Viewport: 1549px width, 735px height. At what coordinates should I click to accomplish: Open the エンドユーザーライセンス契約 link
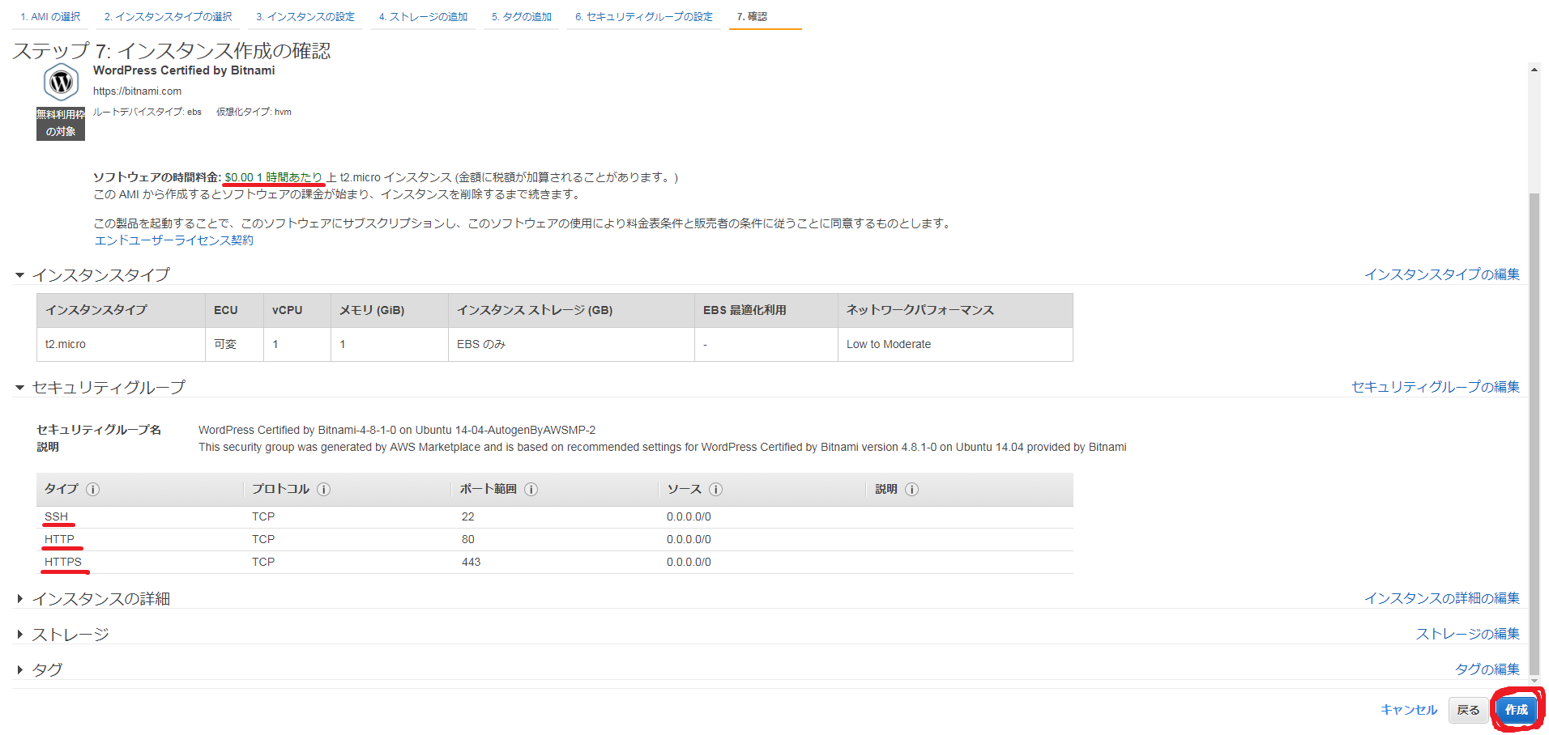pyautogui.click(x=173, y=240)
